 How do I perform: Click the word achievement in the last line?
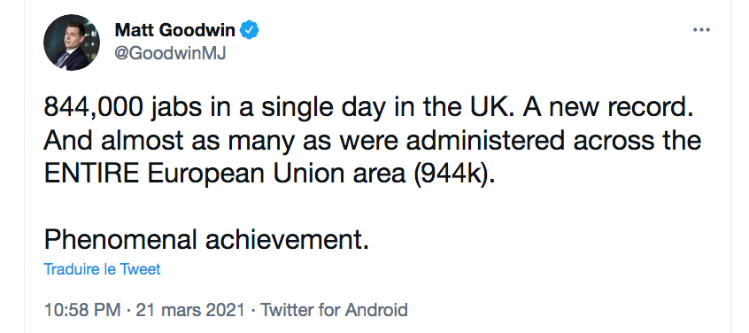pos(287,240)
